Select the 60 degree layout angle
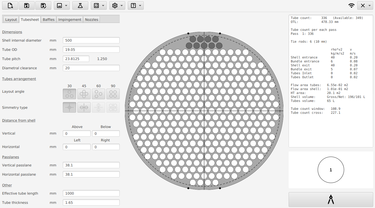The width and height of the screenshot is (375, 208). tap(99, 94)
